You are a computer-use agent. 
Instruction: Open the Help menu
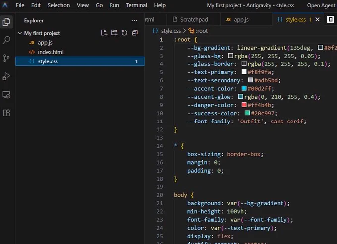(160, 5)
